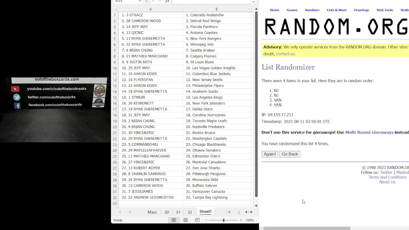Viewport: 409px width, 230px height.
Task: Click the Facebook icon in overlay
Action: [17, 105]
